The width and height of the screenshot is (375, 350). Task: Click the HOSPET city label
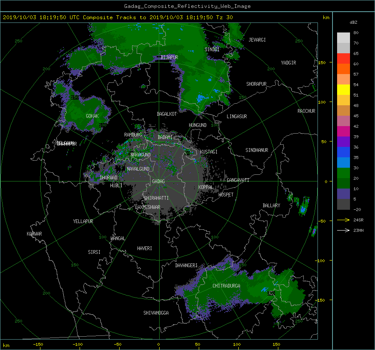tap(226, 195)
